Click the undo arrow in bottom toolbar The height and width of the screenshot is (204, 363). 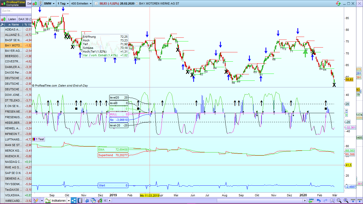pyautogui.click(x=318, y=201)
